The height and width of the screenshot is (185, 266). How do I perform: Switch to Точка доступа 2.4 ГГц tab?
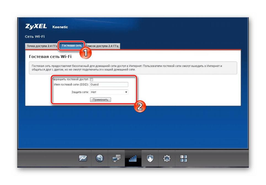(x=42, y=46)
